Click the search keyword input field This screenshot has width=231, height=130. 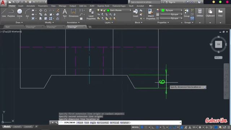[x=145, y=2]
